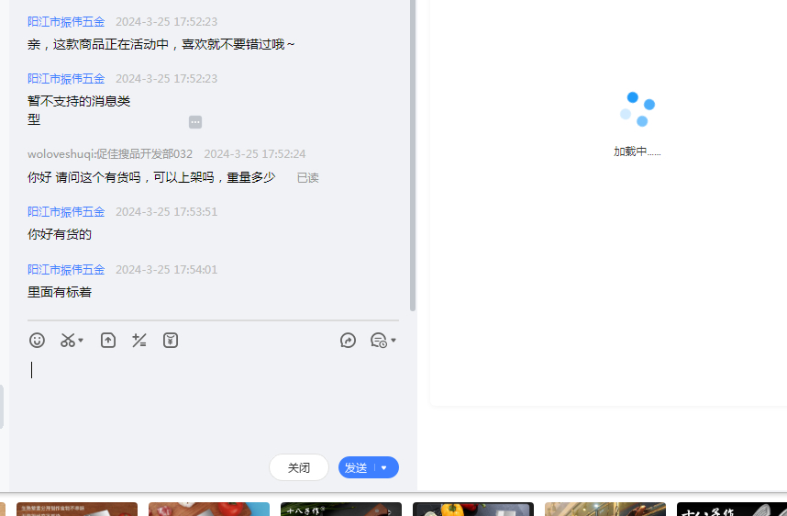
Task: Click timestamp 2024-3-25 17:54:01
Action: coord(167,270)
